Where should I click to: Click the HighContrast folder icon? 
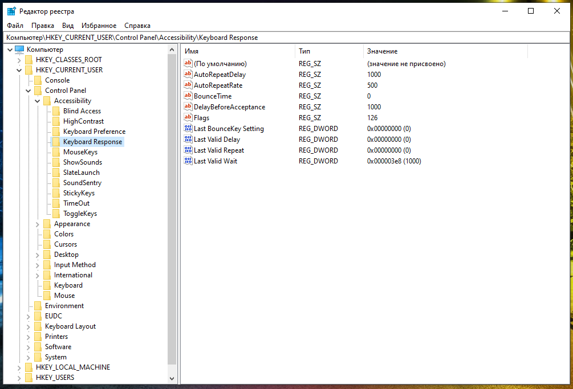56,121
